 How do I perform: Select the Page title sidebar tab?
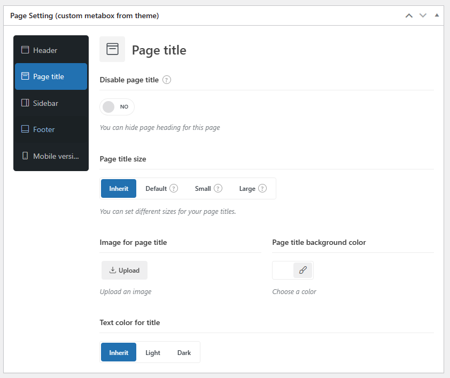tap(51, 76)
